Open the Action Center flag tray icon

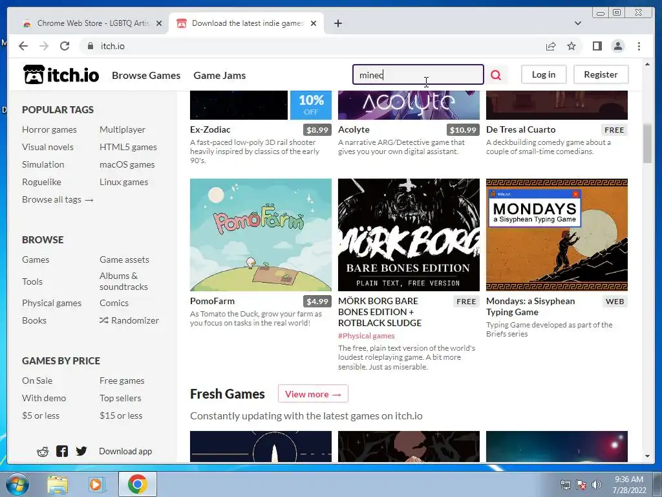pyautogui.click(x=581, y=485)
